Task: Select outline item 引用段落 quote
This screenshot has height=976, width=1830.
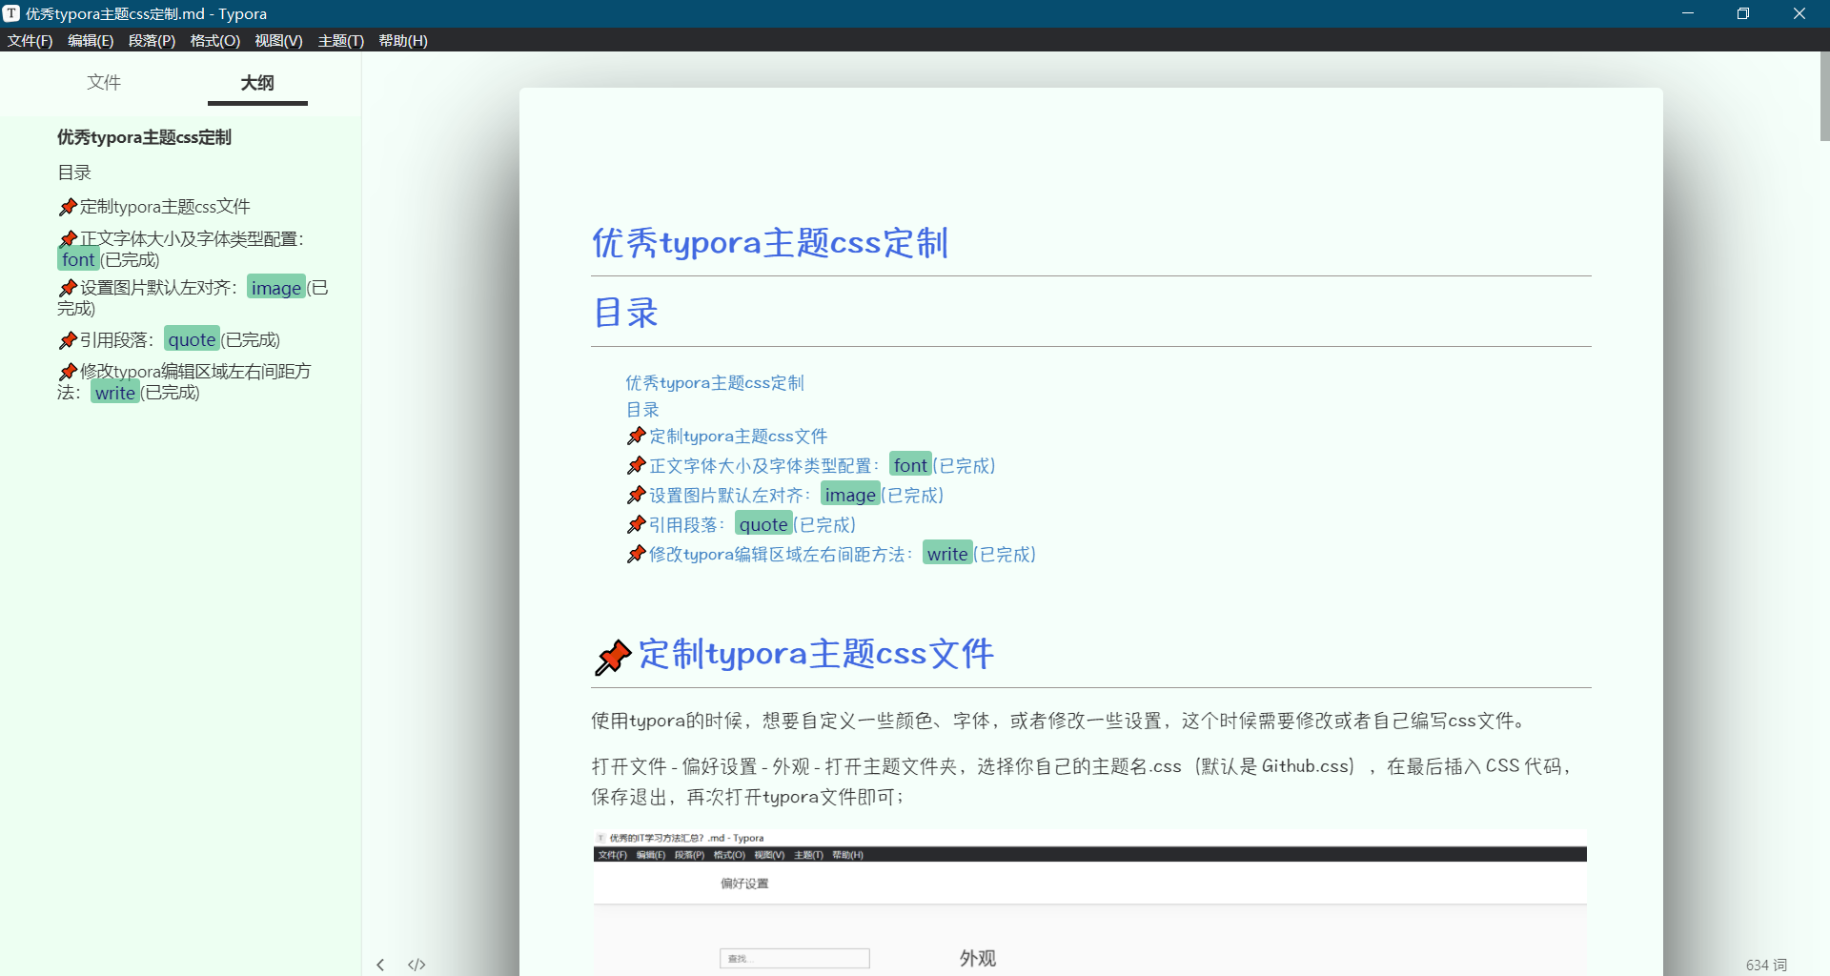Action: [169, 339]
